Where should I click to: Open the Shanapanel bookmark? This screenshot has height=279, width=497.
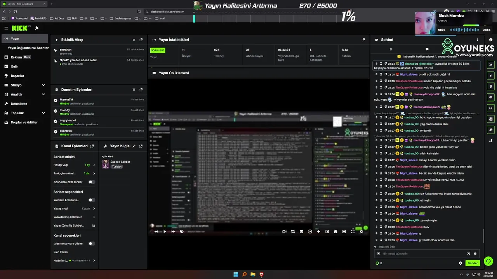coord(19,18)
